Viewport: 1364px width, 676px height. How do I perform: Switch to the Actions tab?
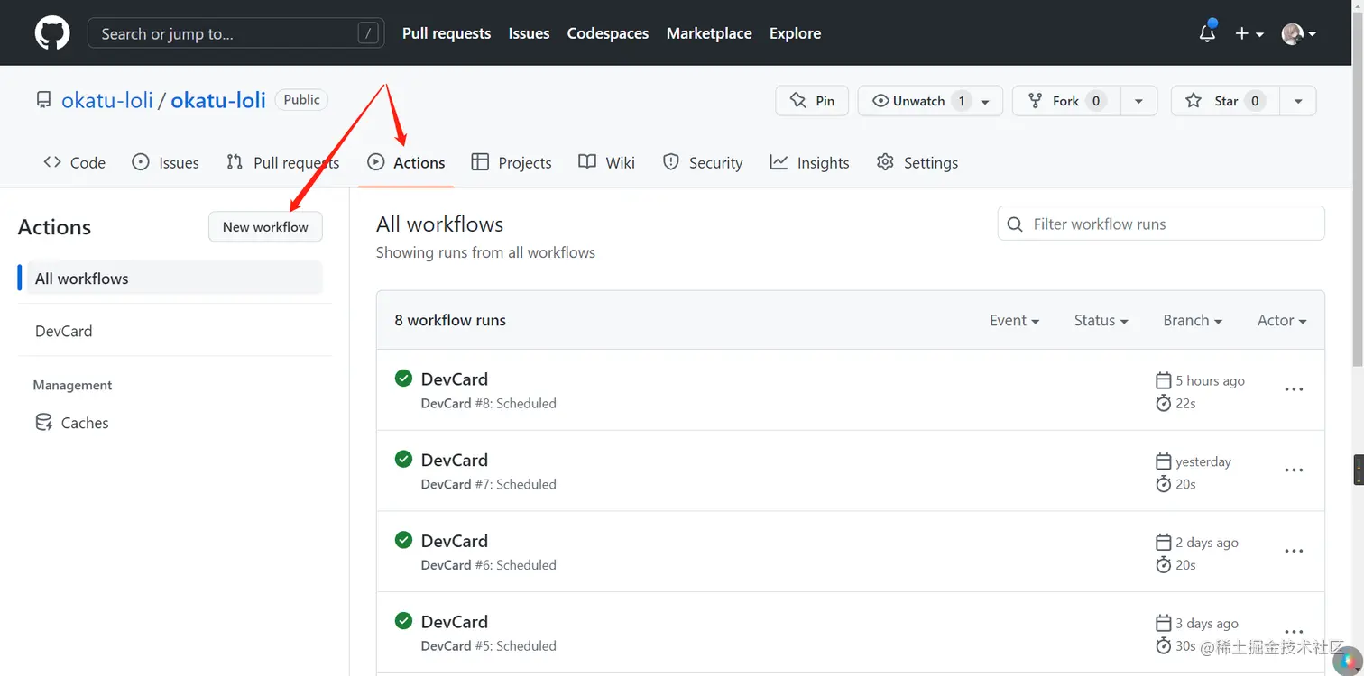[x=406, y=162]
